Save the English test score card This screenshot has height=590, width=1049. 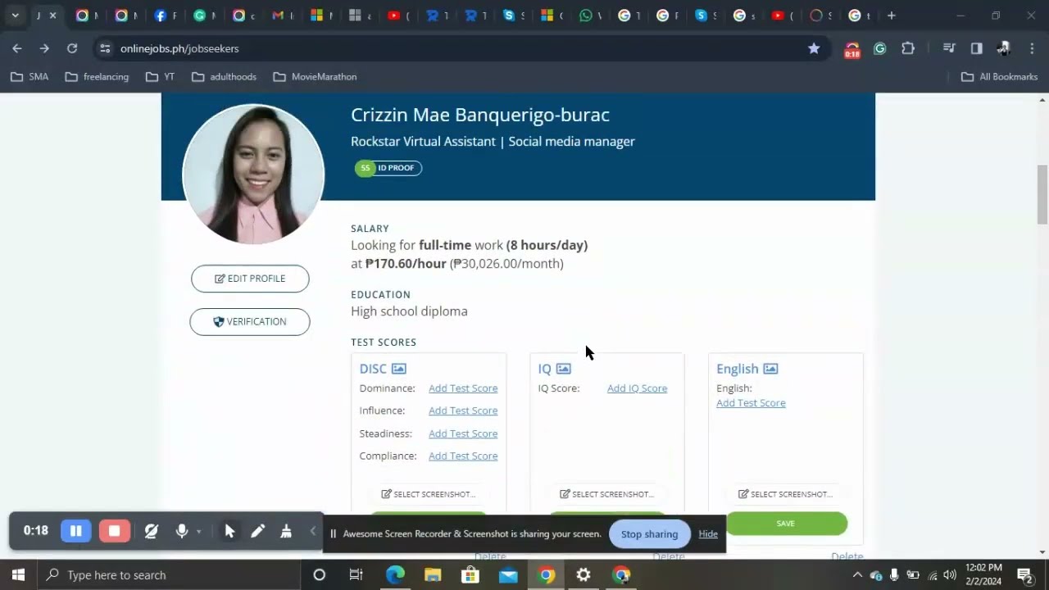coord(786,524)
